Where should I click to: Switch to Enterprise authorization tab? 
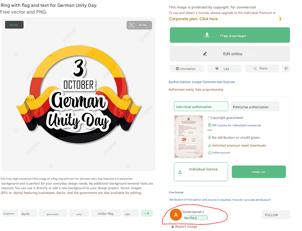(255, 107)
